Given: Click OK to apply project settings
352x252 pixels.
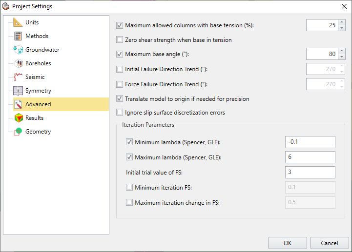Looking at the screenshot, I should 288,243.
